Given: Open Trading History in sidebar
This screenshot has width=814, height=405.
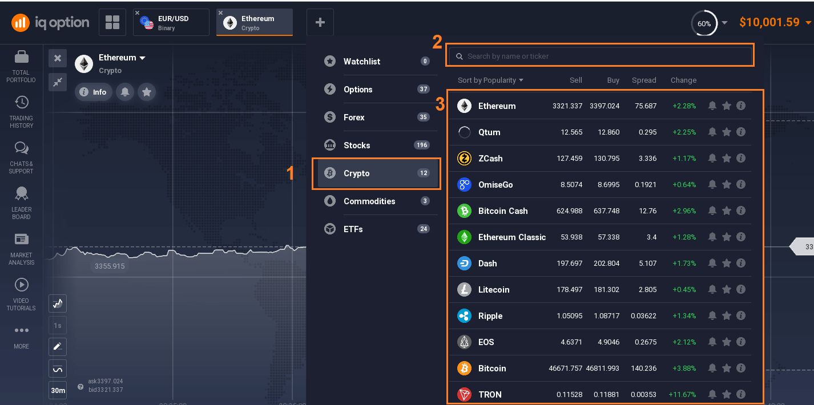Looking at the screenshot, I should (x=21, y=103).
